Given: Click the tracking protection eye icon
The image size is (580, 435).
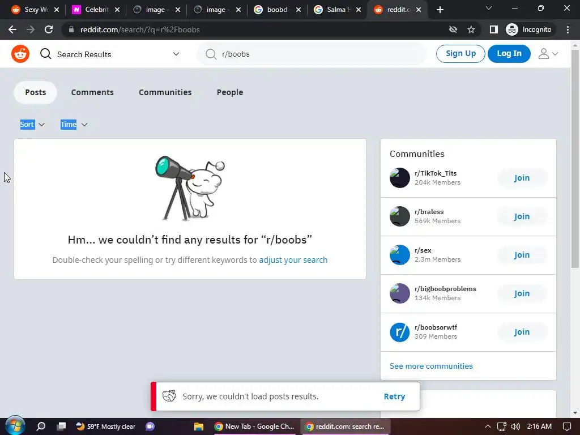Looking at the screenshot, I should click(x=453, y=29).
